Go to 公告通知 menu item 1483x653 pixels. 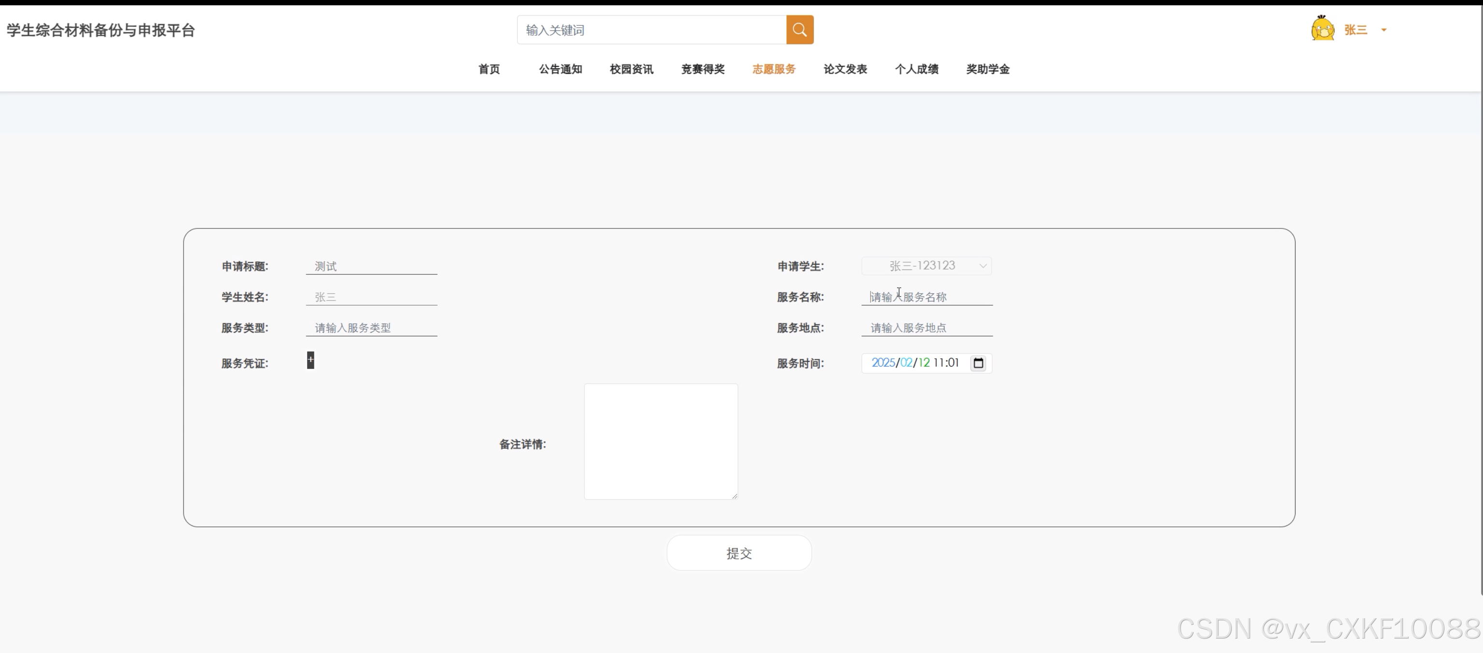[560, 69]
